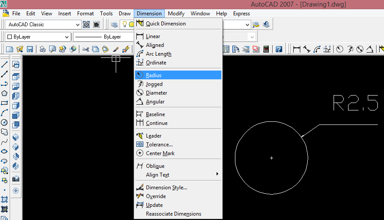Viewport: 384px width, 220px height.
Task: Select the Line tool in Draw toolbar
Action: coord(4,64)
